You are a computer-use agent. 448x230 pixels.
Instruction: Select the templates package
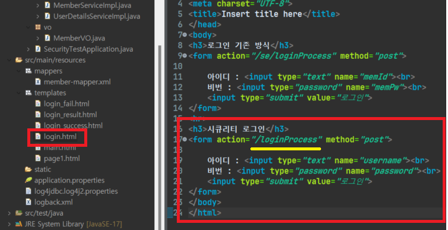[50, 93]
